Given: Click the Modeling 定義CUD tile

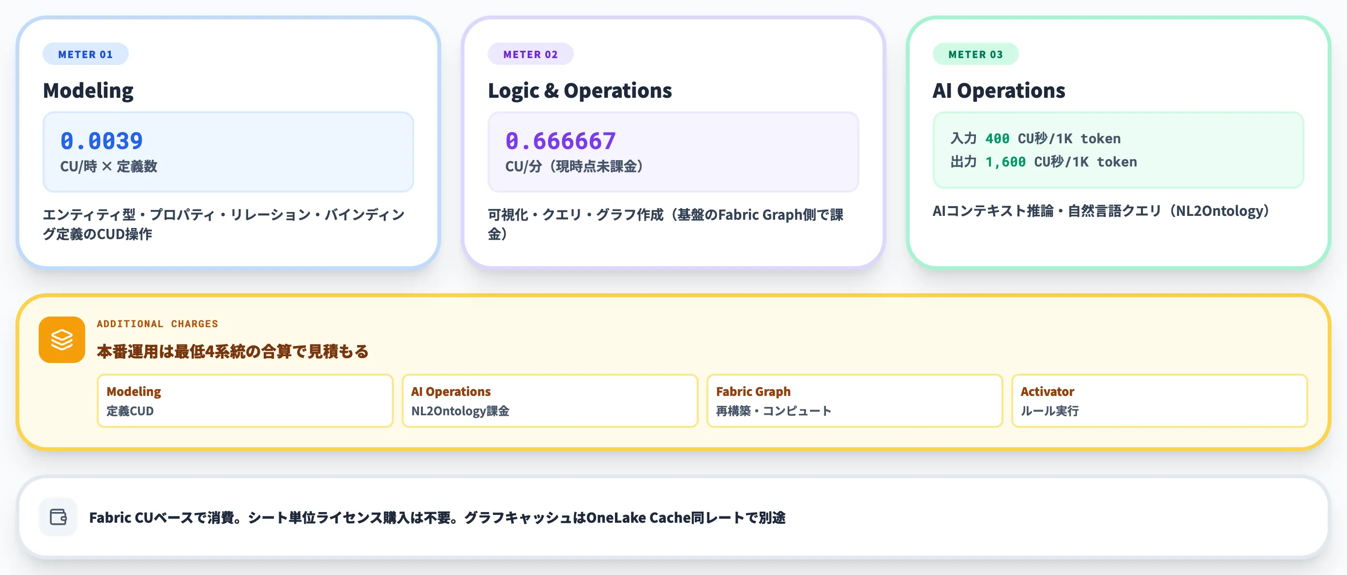Looking at the screenshot, I should pyautogui.click(x=245, y=400).
